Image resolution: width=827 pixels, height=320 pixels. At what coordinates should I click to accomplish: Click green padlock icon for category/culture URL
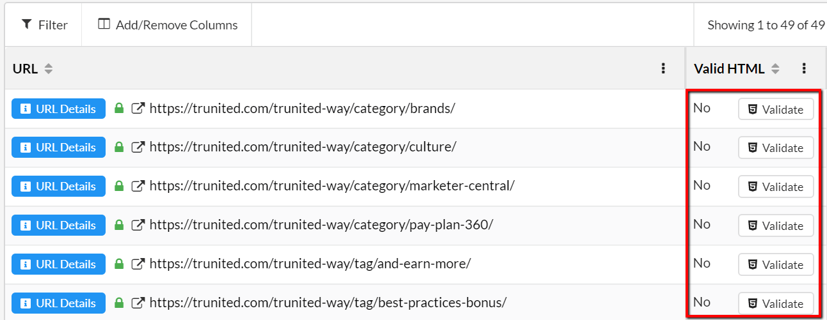pos(118,148)
